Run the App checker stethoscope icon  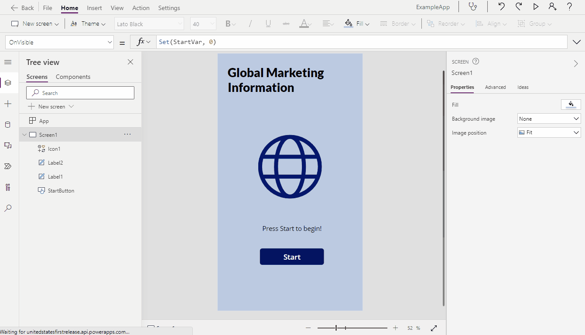(473, 7)
